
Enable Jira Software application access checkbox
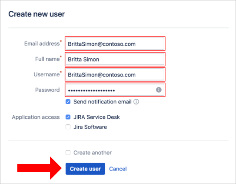click(68, 127)
